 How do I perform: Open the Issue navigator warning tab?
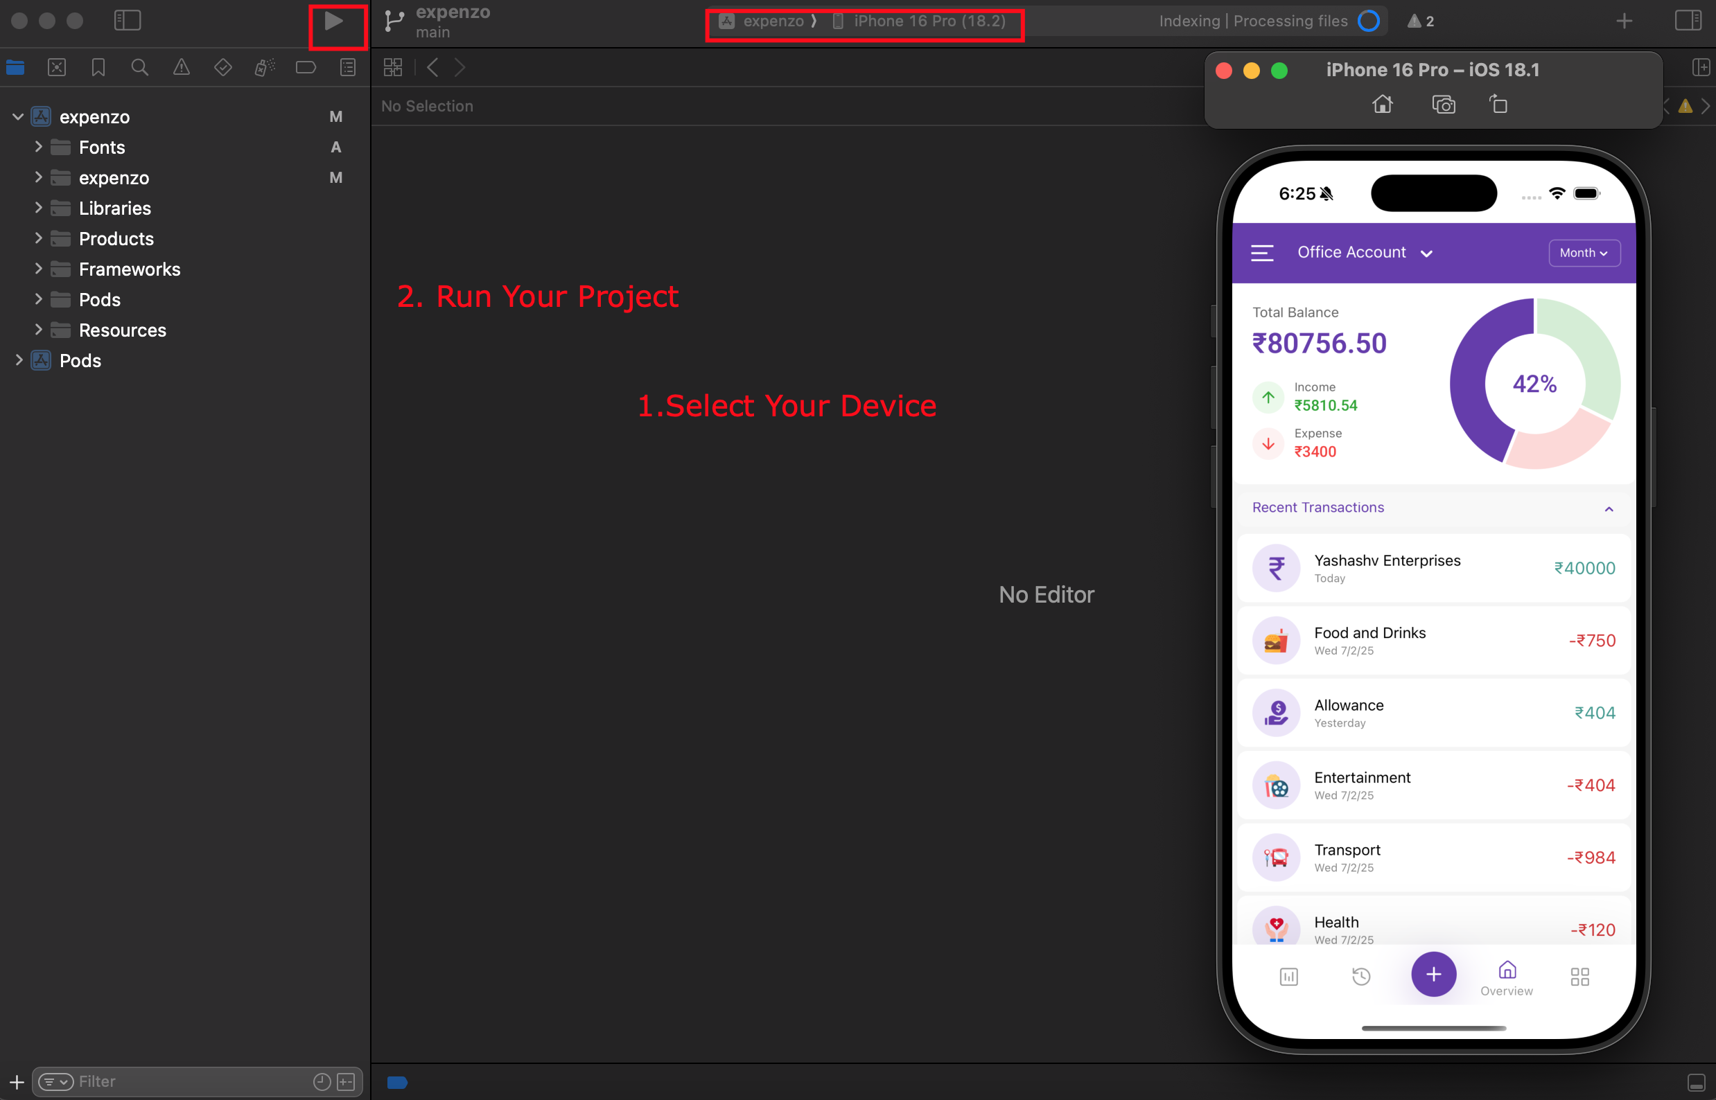(182, 68)
